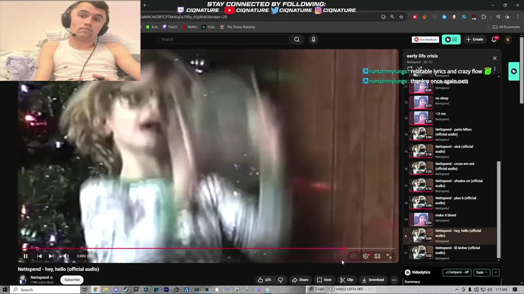Dislike the video with thumbs down
This screenshot has width=524, height=294.
click(280, 280)
